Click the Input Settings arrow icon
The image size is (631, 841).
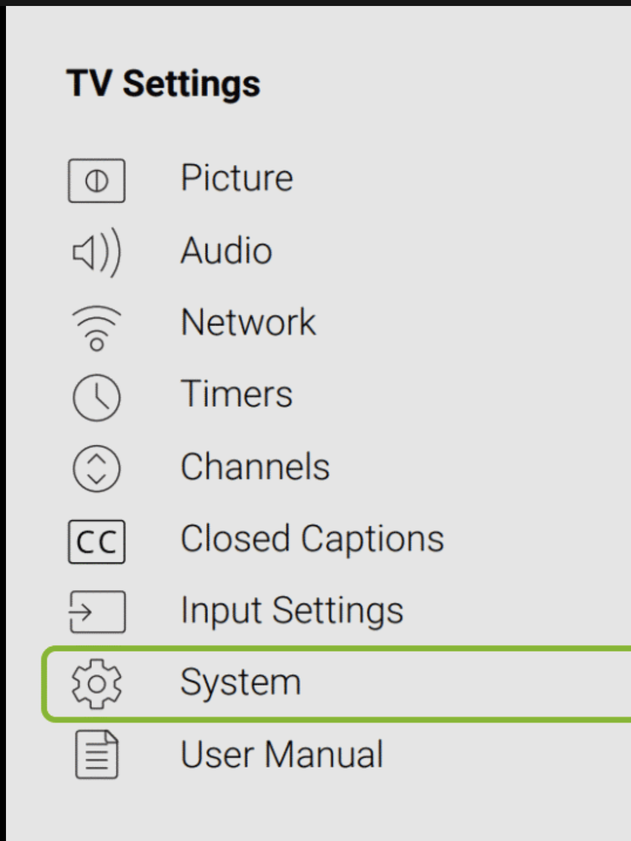click(97, 610)
